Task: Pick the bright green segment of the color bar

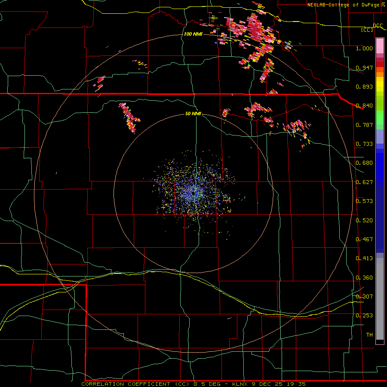Action: click(x=380, y=117)
